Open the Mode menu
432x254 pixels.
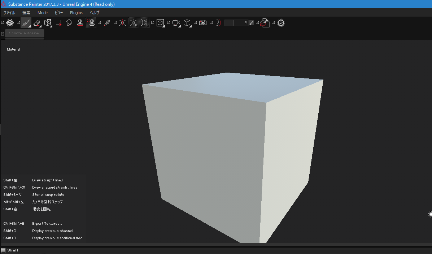point(43,13)
